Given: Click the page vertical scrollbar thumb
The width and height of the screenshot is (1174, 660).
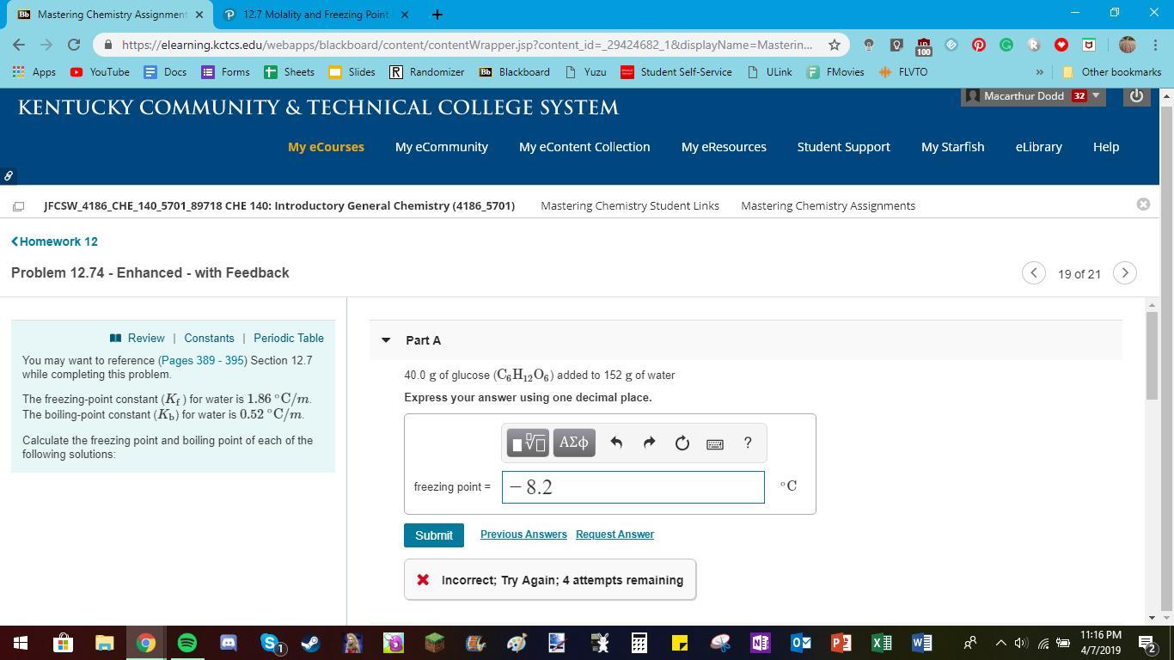Looking at the screenshot, I should coord(1152,355).
